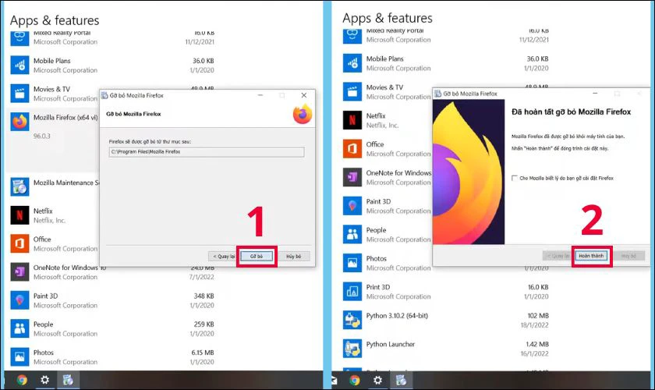Screen dimensions: 655x390
Task: Click the People icon in right Apps list
Action: pos(352,234)
